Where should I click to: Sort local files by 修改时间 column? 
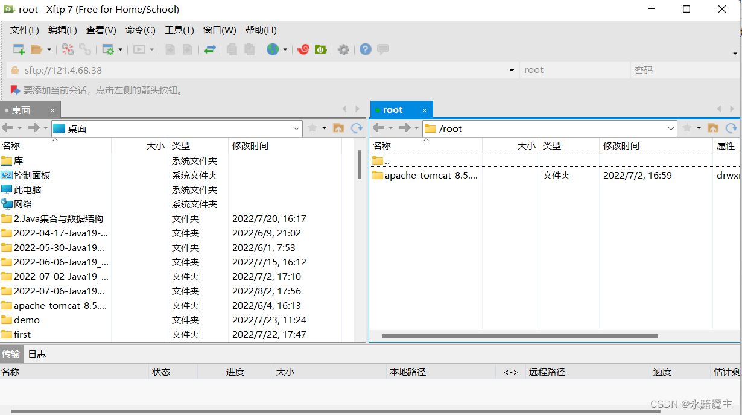tap(250, 145)
